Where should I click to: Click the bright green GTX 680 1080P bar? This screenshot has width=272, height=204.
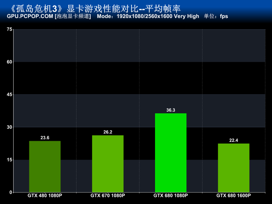(x=171, y=153)
